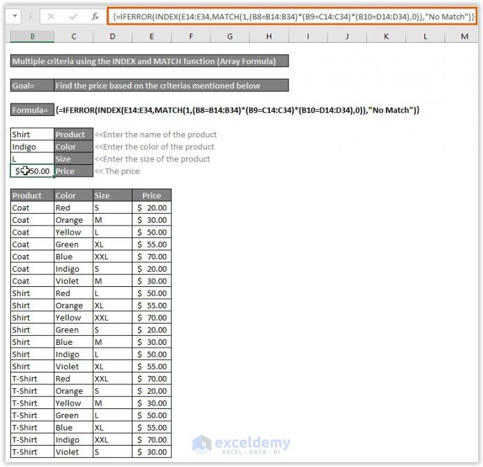The width and height of the screenshot is (483, 467).
Task: Select column J header
Action: point(347,37)
